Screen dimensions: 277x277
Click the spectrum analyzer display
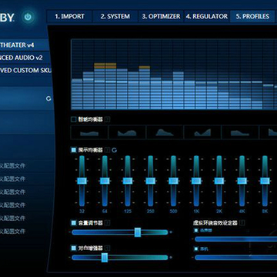coord(174,75)
